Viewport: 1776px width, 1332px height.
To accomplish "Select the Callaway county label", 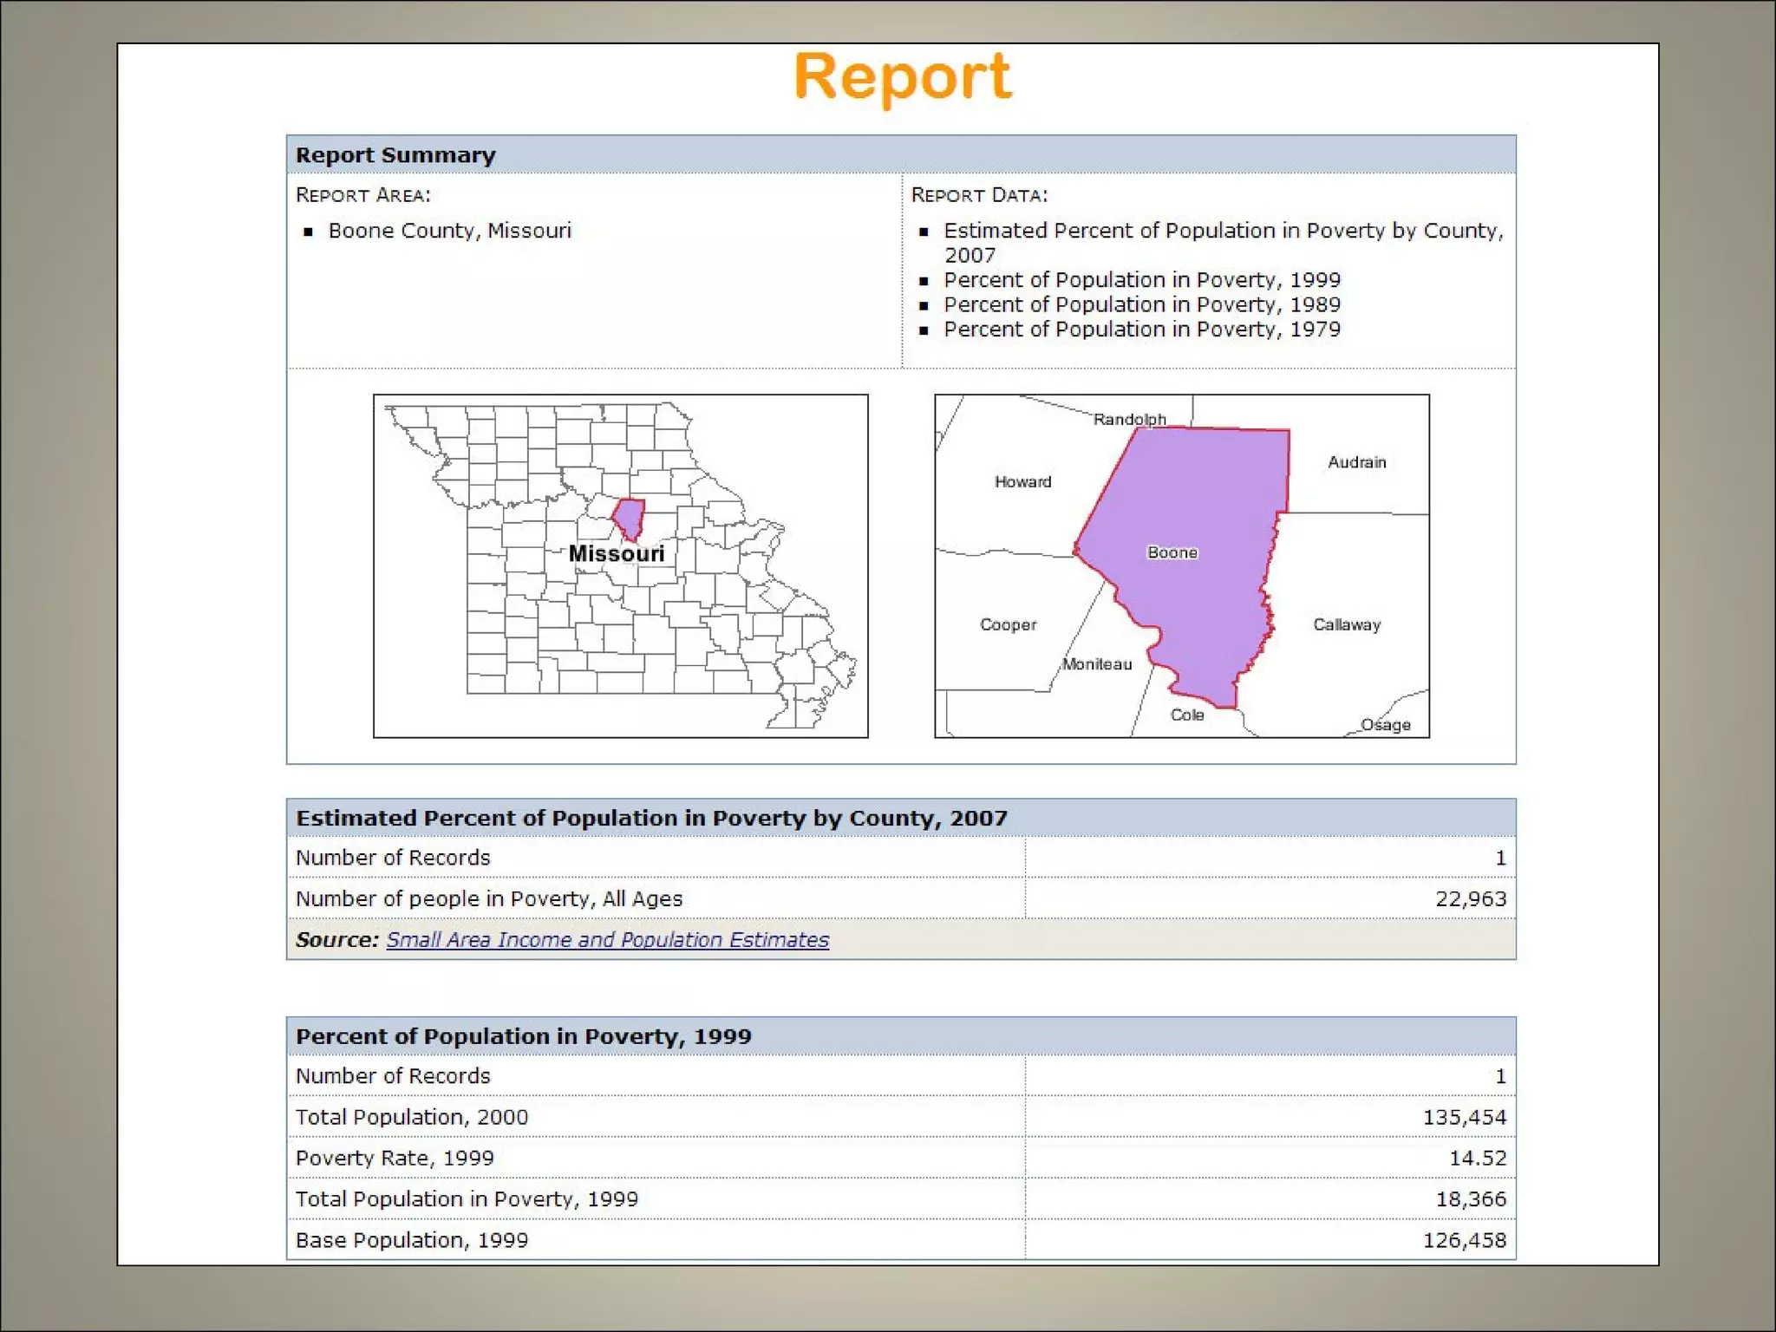I will point(1346,624).
